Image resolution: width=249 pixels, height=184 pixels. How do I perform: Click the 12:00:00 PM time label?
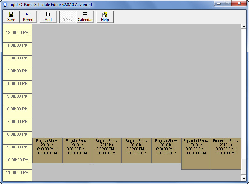pyautogui.click(x=17, y=36)
